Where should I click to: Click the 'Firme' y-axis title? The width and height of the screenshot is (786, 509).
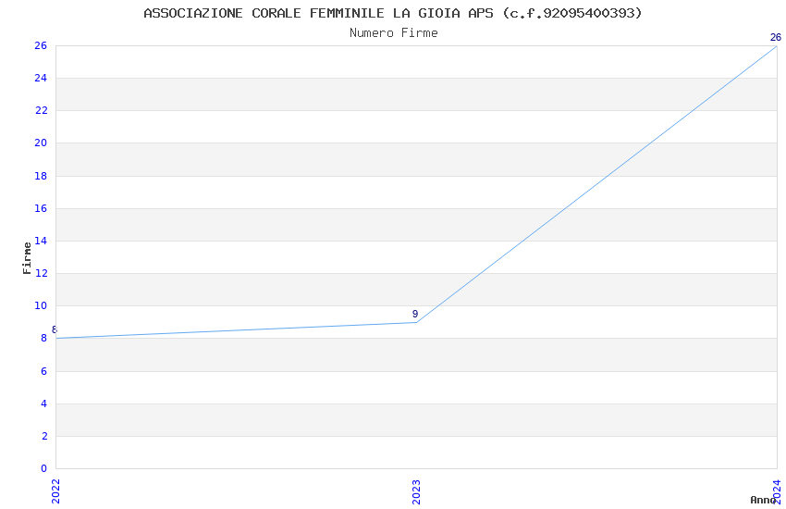(27, 258)
